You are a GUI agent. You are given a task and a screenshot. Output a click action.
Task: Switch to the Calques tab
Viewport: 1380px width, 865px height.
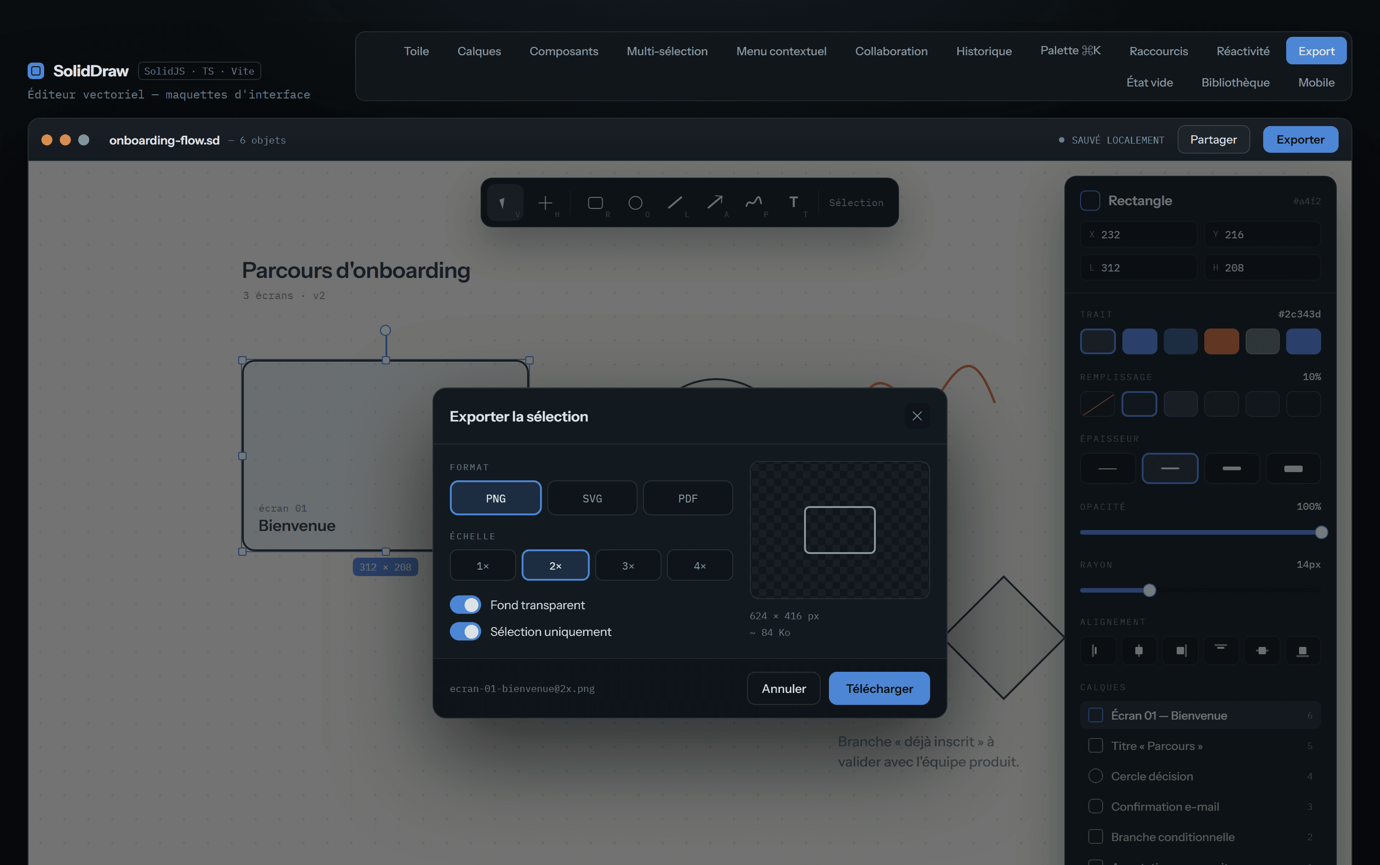479,51
